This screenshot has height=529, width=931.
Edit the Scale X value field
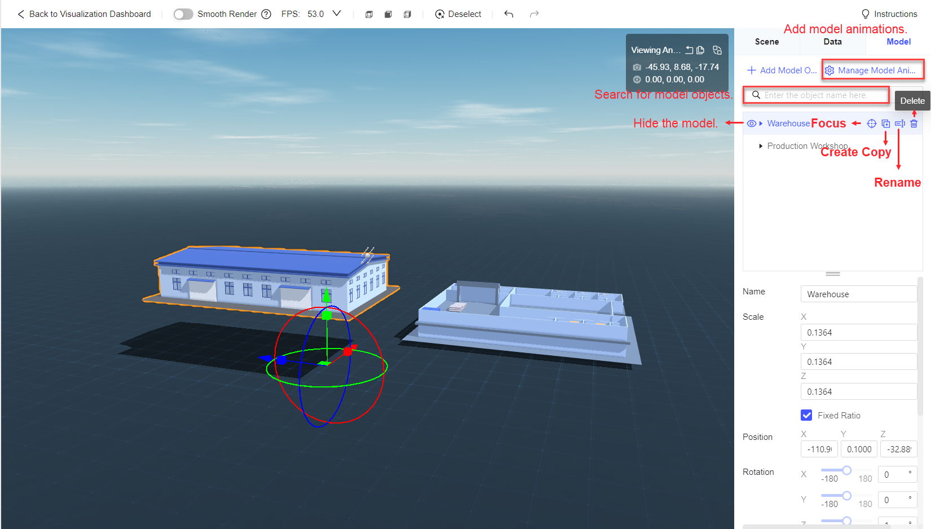(x=859, y=333)
